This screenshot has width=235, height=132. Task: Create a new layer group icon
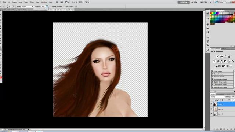coord(228,129)
